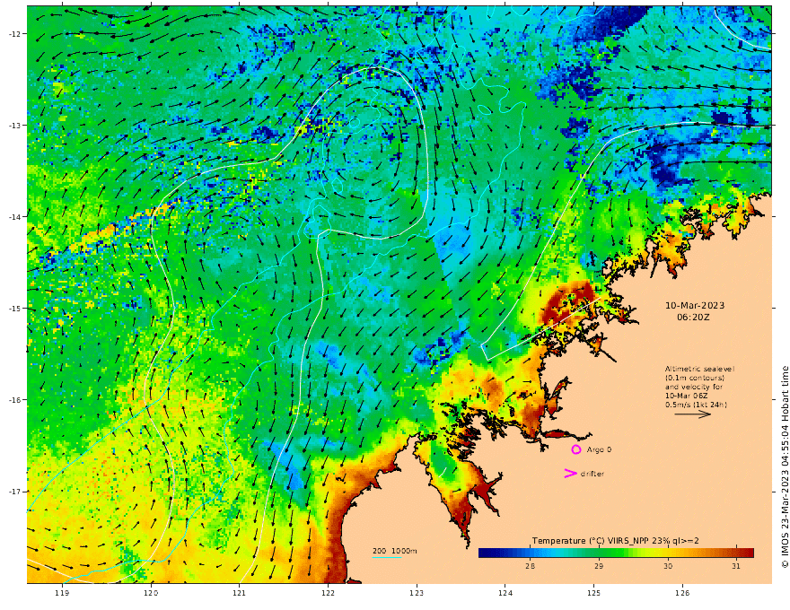
Task: Click latitude axis label -13
Action: [x=14, y=126]
